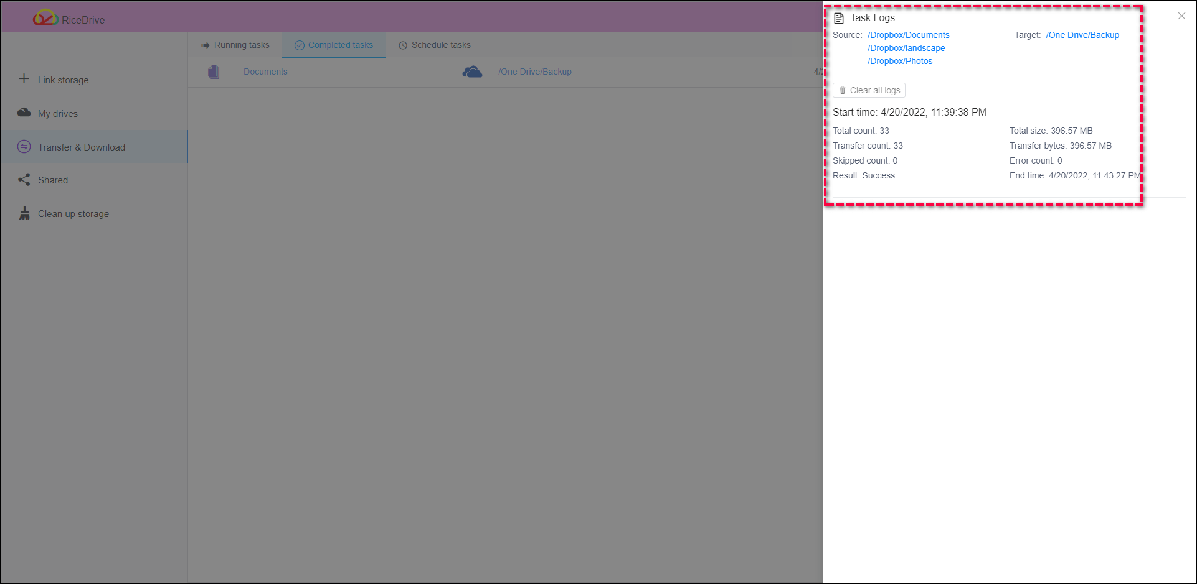Click the purple Documents file icon
The width and height of the screenshot is (1197, 584).
(214, 72)
